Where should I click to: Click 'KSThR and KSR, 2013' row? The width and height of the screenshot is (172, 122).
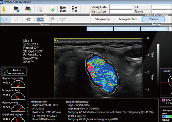click(x=45, y=116)
